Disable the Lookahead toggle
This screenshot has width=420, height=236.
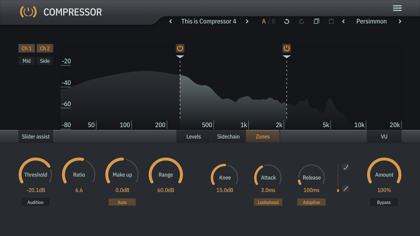pyautogui.click(x=268, y=202)
